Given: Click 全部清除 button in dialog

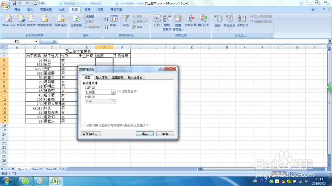Looking at the screenshot, I should (91, 134).
